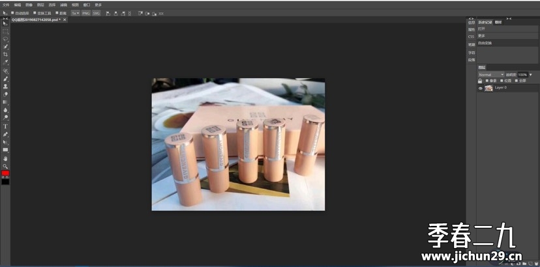Activate the QQ截图20190827142058.psd document tab

[36, 20]
